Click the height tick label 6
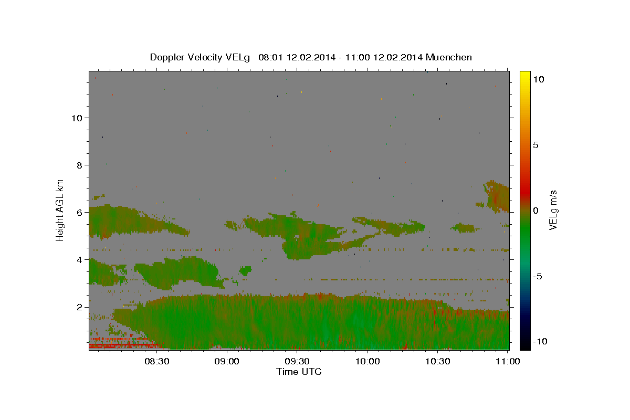This screenshot has width=630, height=420. [80, 213]
